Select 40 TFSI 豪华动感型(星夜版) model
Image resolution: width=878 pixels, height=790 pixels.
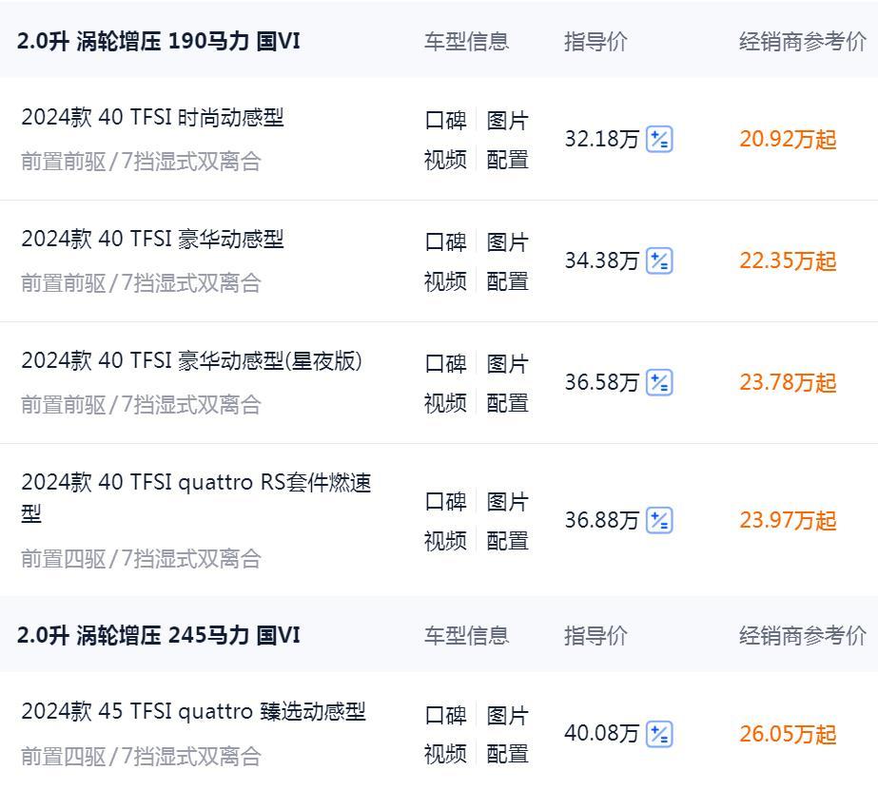191,361
